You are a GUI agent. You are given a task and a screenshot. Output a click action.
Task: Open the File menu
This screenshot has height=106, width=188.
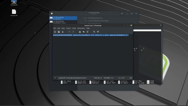(55, 28)
